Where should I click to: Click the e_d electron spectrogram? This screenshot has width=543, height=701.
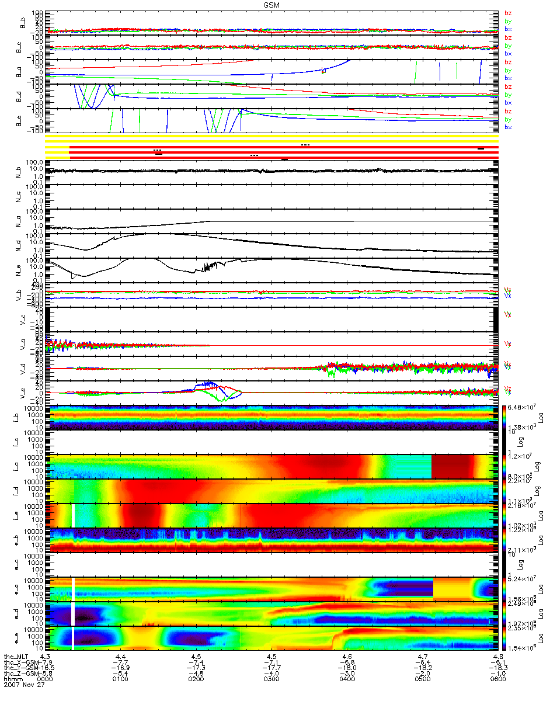(273, 614)
